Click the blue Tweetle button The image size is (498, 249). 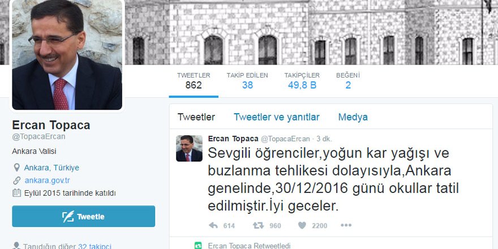tap(84, 216)
